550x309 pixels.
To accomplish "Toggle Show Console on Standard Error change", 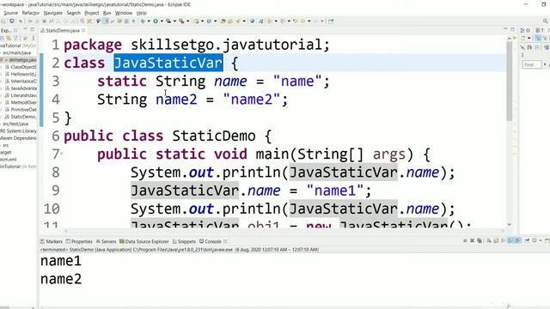I will click(517, 240).
